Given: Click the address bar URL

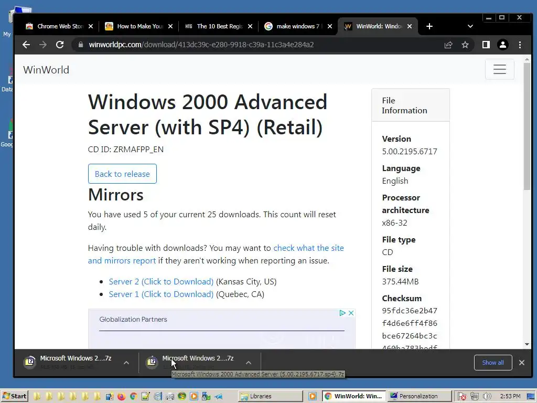Looking at the screenshot, I should coord(201,45).
